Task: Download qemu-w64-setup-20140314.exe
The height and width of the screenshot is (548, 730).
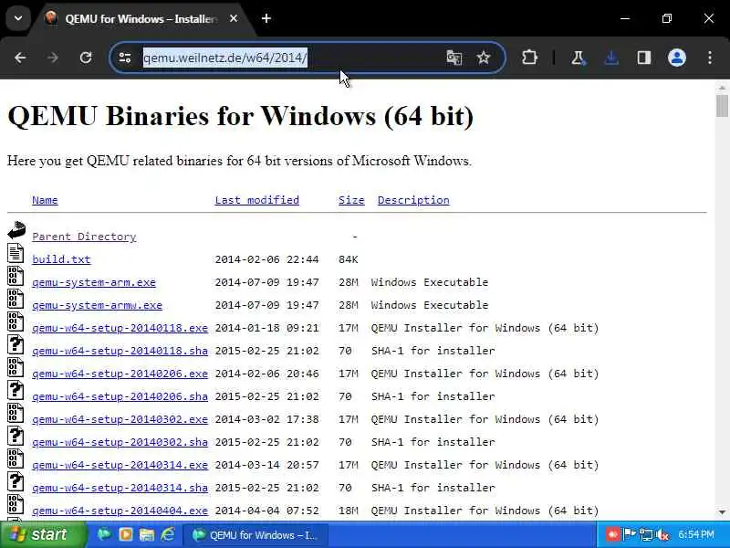Action: (120, 465)
